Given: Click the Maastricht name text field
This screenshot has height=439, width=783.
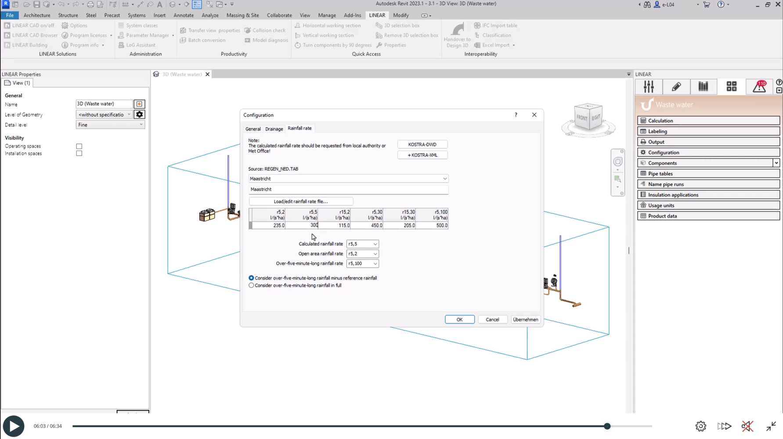Looking at the screenshot, I should (348, 189).
